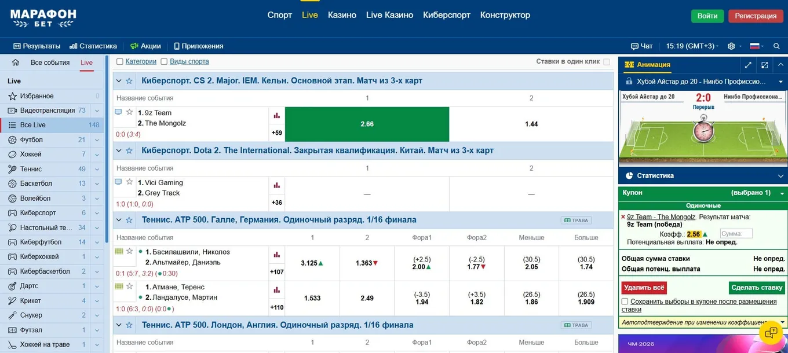Tick the Категории checkbox
This screenshot has height=353, width=788.
click(x=120, y=61)
